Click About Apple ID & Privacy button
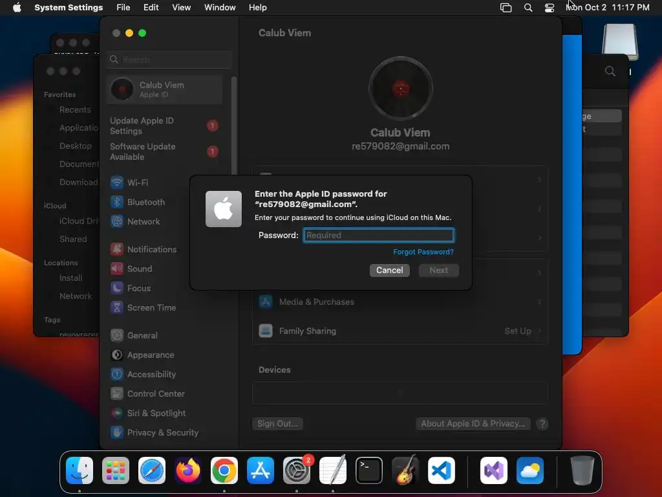 (x=473, y=423)
